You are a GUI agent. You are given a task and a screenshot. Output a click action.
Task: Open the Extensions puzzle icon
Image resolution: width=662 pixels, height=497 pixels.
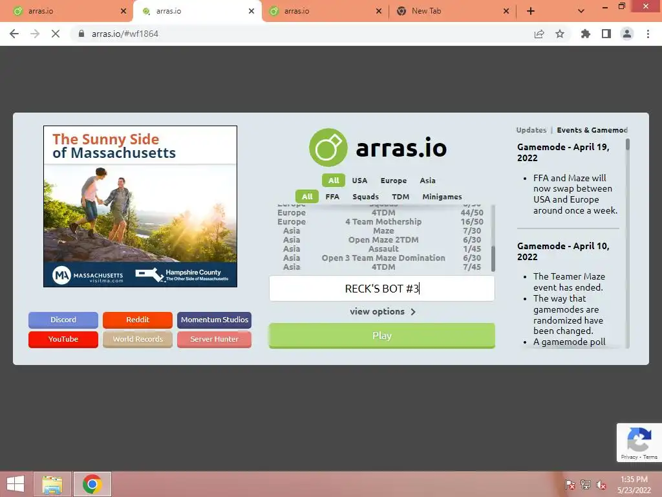(586, 34)
